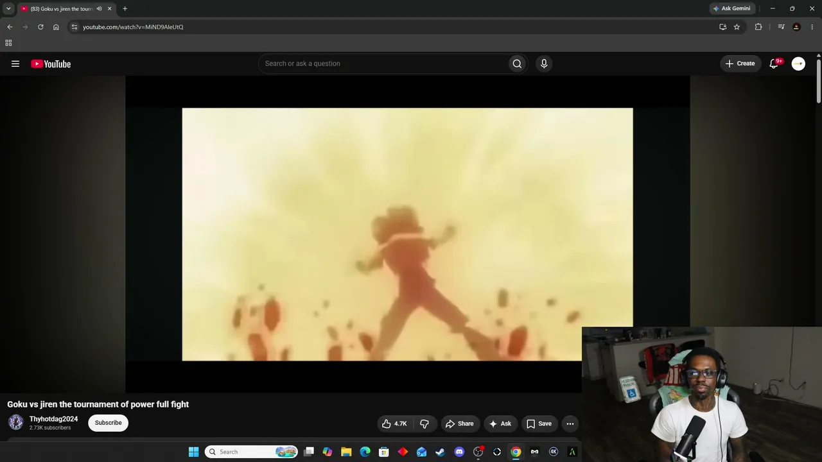This screenshot has height=462, width=822.
Task: Dislike the Goku vs Jiren video
Action: (x=424, y=424)
